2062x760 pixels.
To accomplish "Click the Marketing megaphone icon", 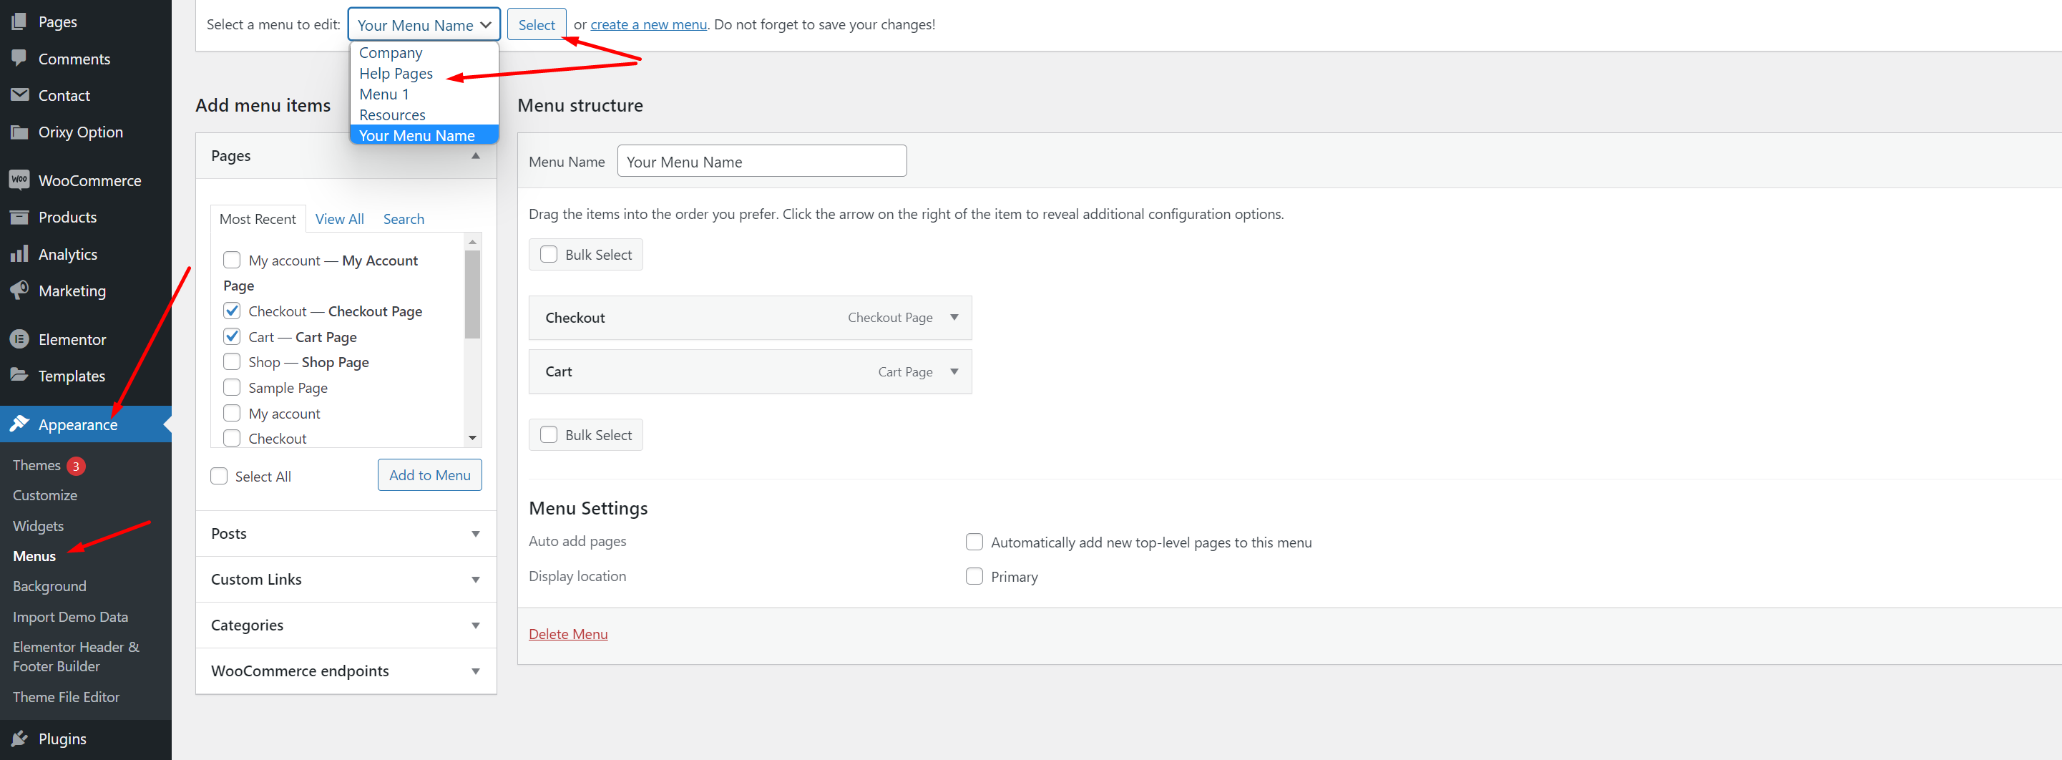I will coord(19,290).
